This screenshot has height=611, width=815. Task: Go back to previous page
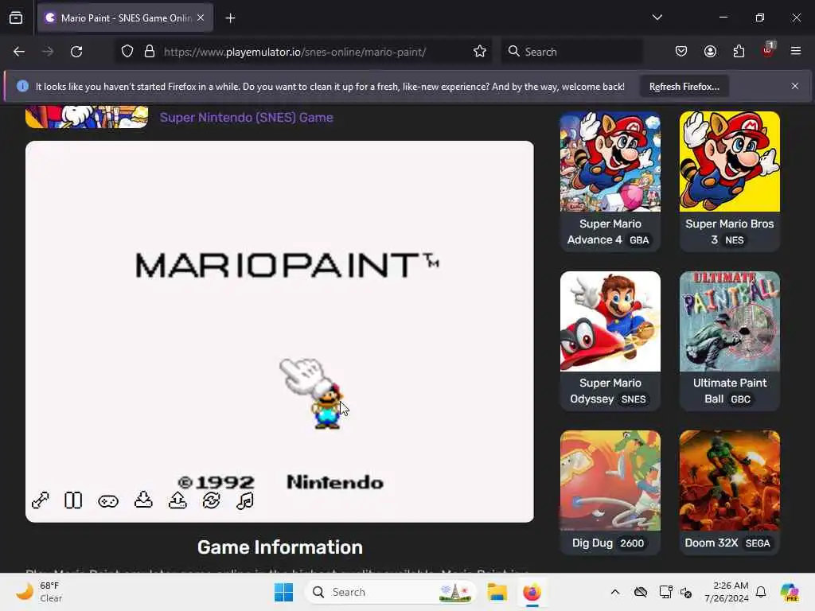[19, 52]
